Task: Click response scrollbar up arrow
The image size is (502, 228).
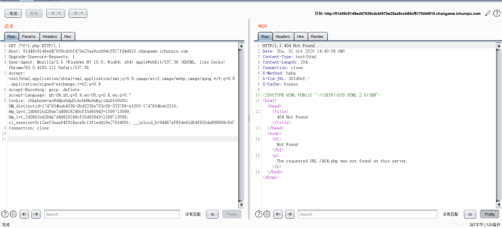Action: point(499,46)
